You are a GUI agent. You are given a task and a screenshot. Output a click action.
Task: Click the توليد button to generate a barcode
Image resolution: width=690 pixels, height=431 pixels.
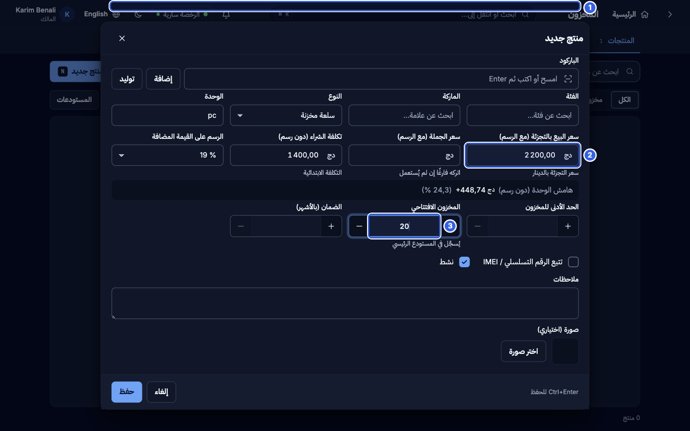[127, 79]
